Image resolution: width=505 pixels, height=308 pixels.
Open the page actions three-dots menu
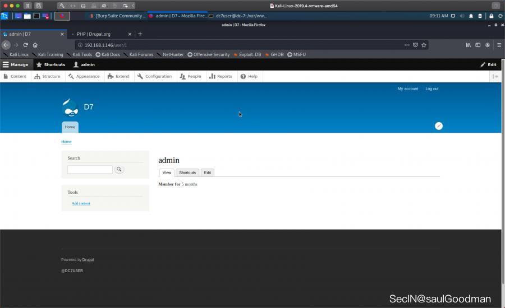point(406,45)
